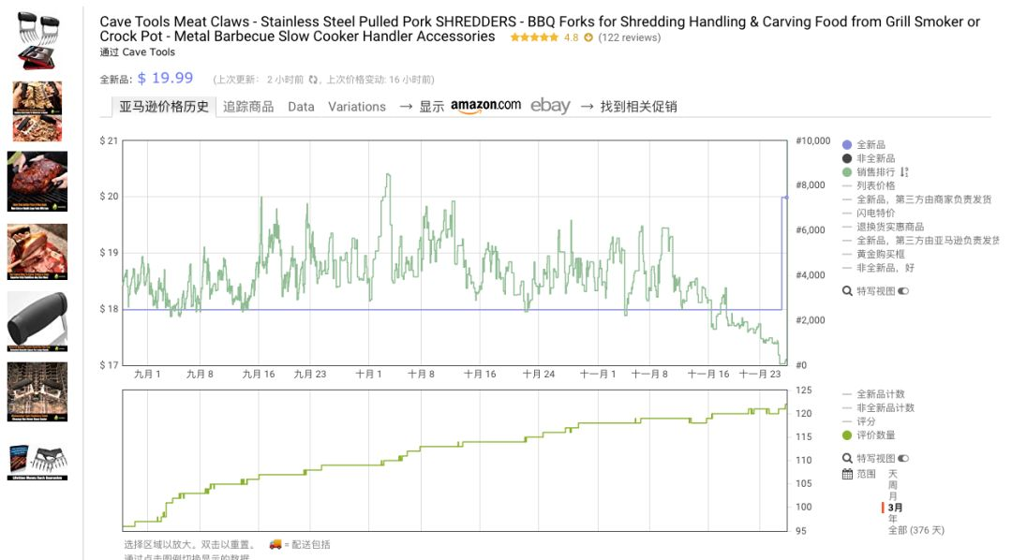Set range to 全部 (376 天)
The width and height of the screenshot is (1012, 560).
pos(915,530)
